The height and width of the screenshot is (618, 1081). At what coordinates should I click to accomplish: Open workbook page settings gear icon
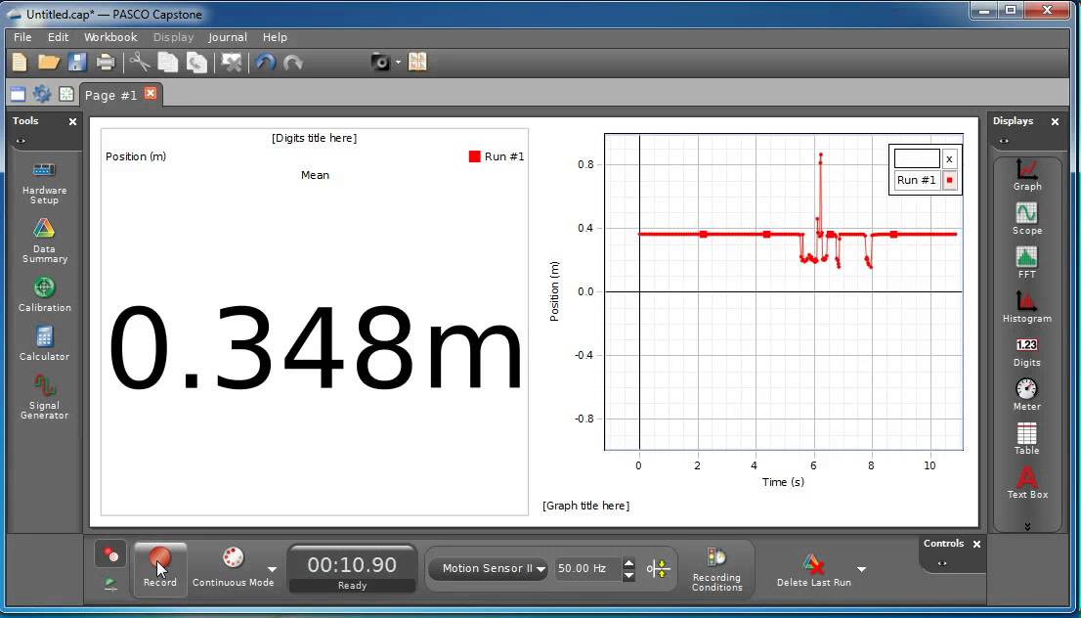pyautogui.click(x=41, y=95)
